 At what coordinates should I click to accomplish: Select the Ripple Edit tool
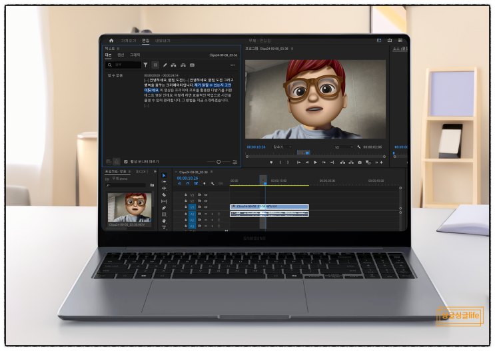click(x=164, y=188)
